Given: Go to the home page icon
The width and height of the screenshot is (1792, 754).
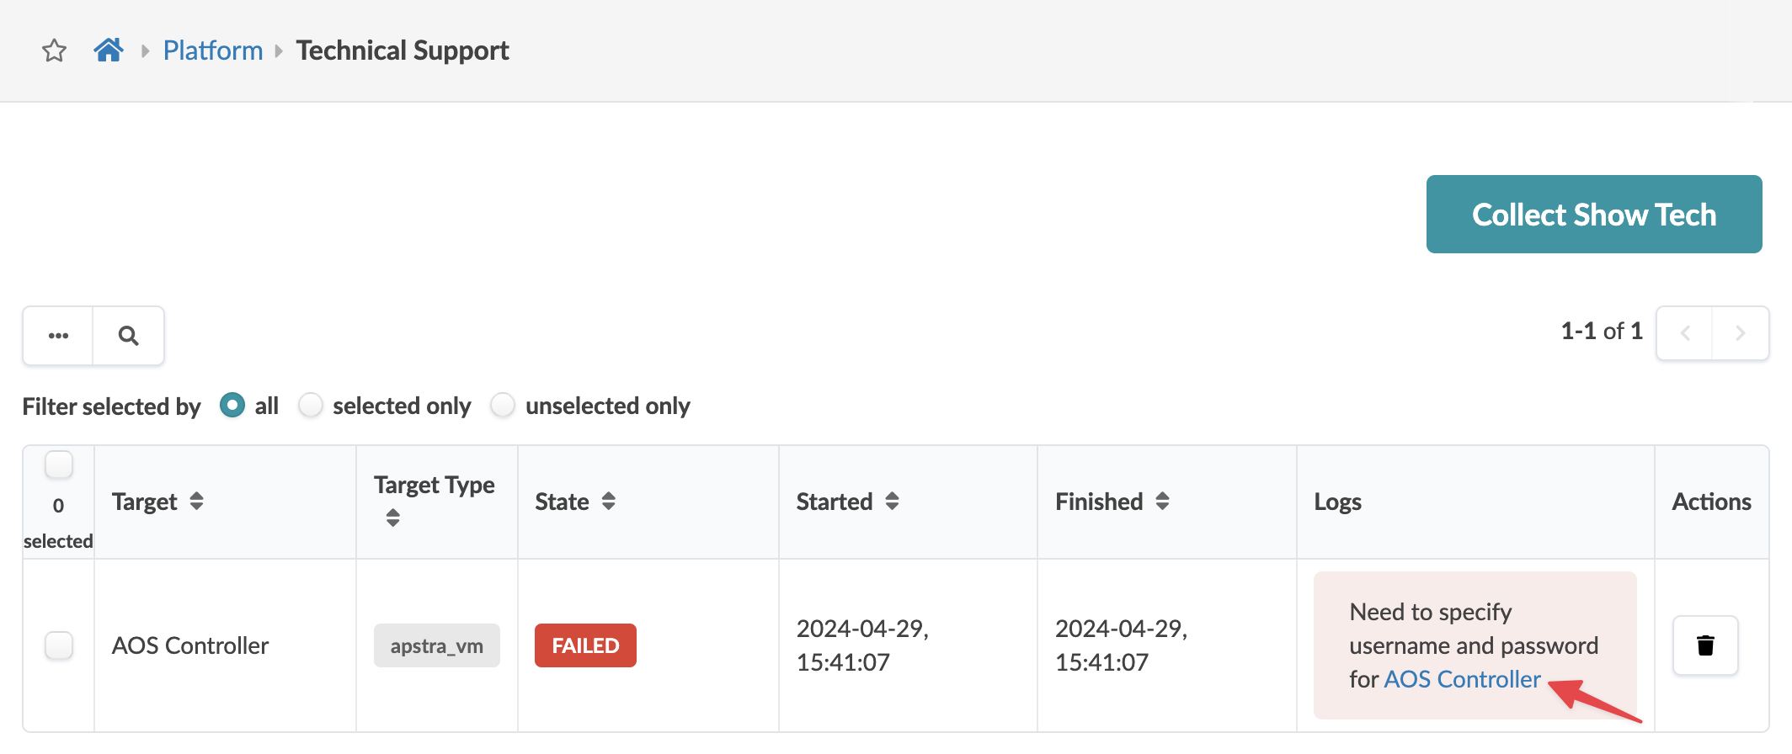Looking at the screenshot, I should (109, 50).
